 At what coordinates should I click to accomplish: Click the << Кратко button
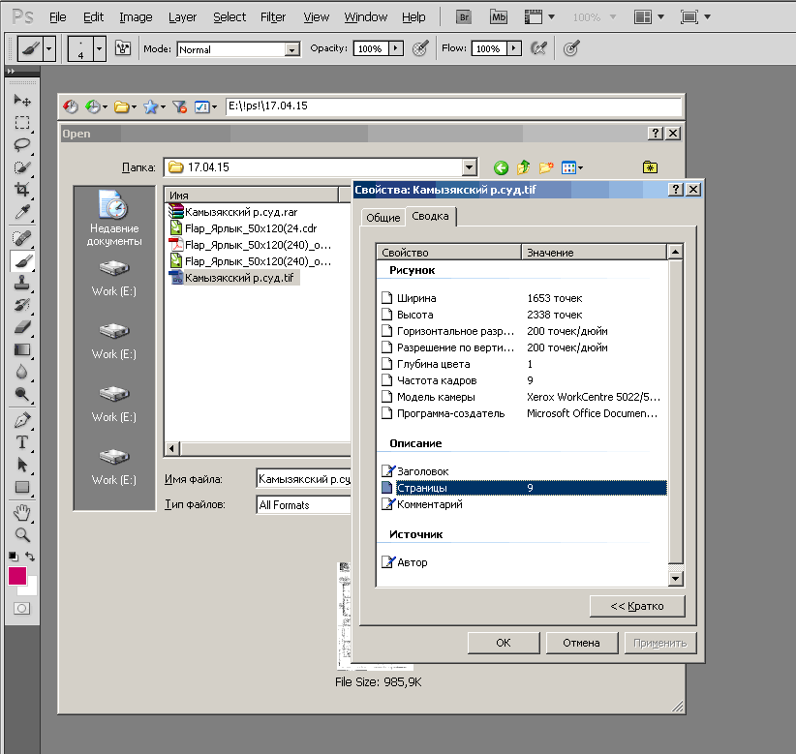pos(637,606)
